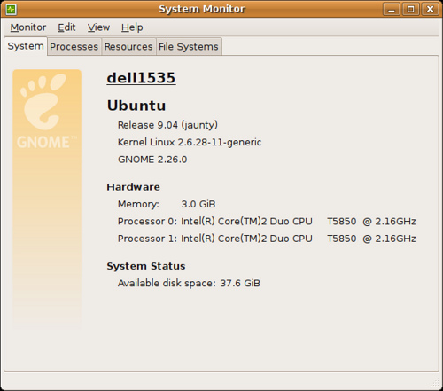Click the Ubuntu heading text
The image size is (443, 391).
[136, 106]
